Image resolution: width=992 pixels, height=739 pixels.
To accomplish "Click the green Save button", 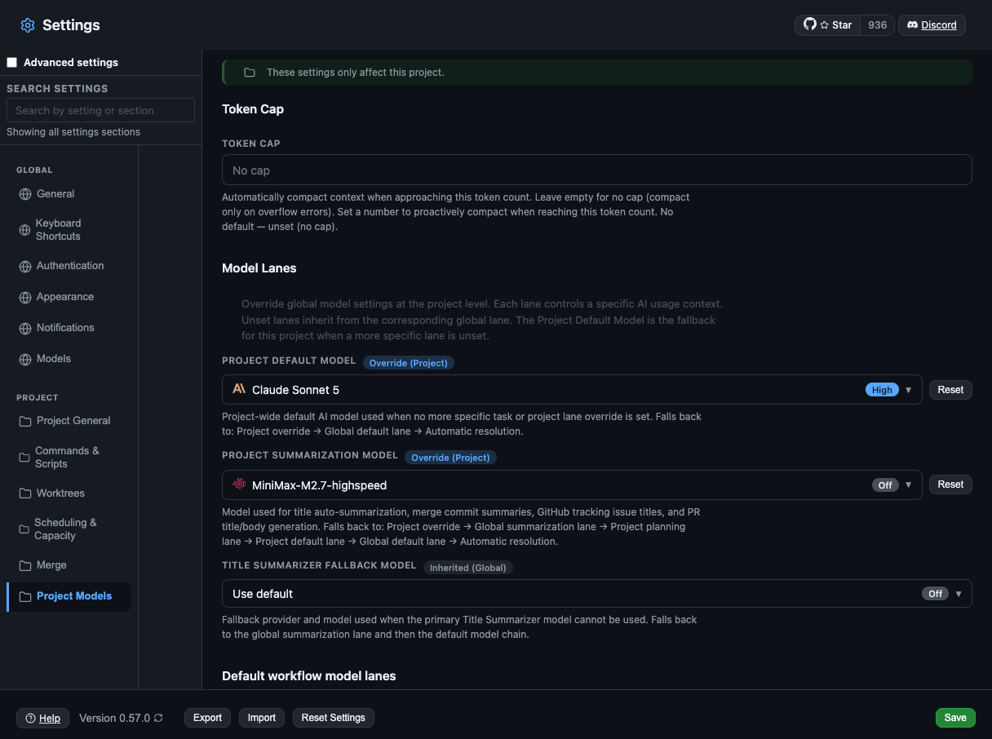I will [955, 718].
